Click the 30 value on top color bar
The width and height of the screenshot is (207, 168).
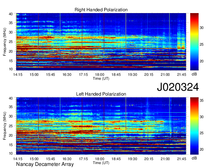pyautogui.click(x=202, y=28)
